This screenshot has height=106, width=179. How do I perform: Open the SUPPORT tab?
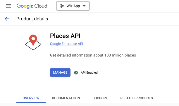pyautogui.click(x=100, y=98)
